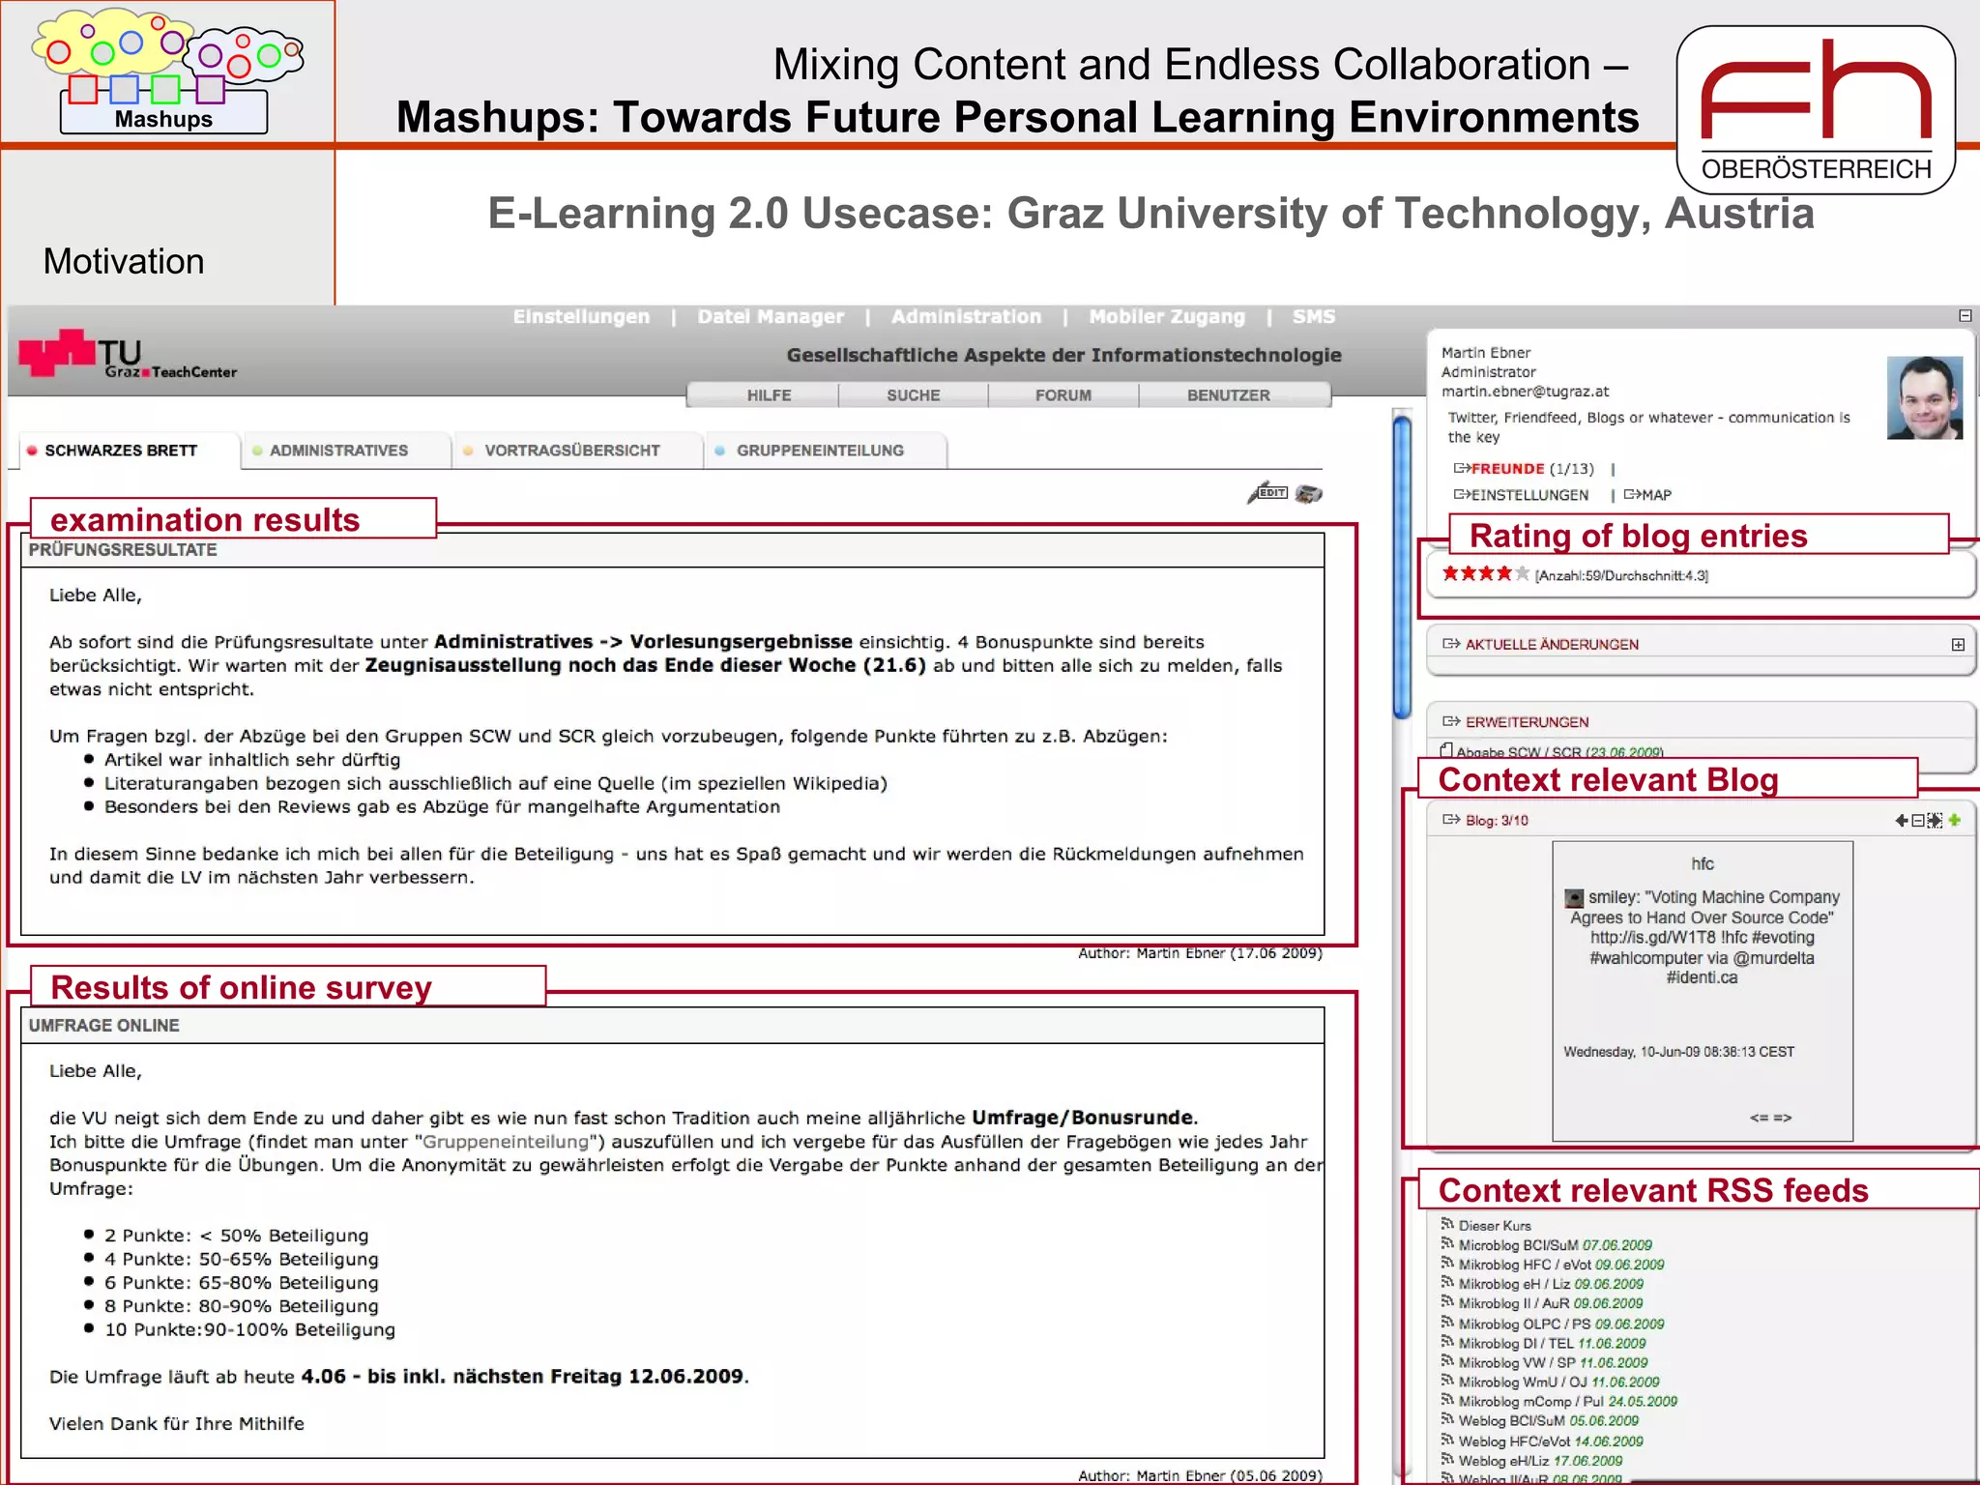Open the MAP link in profile box

1647,495
